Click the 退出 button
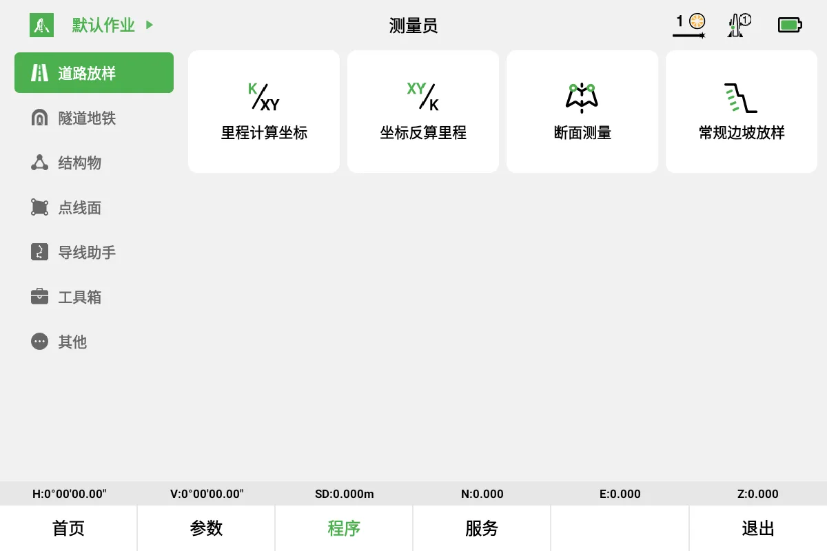Image resolution: width=827 pixels, height=551 pixels. [758, 528]
